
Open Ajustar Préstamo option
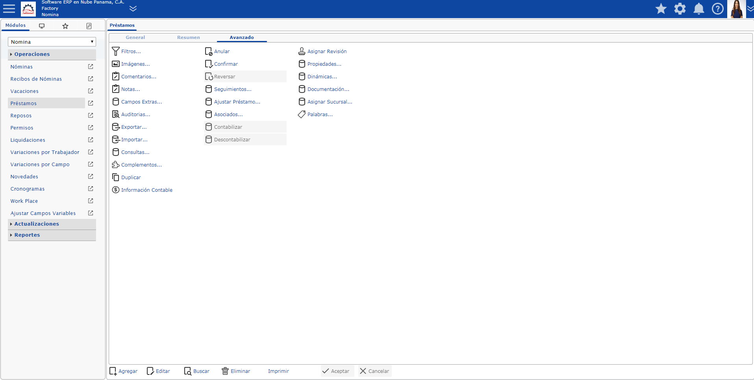(233, 102)
